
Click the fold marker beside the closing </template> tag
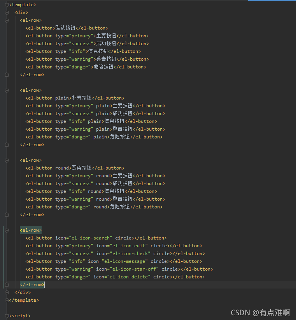coord(7,300)
